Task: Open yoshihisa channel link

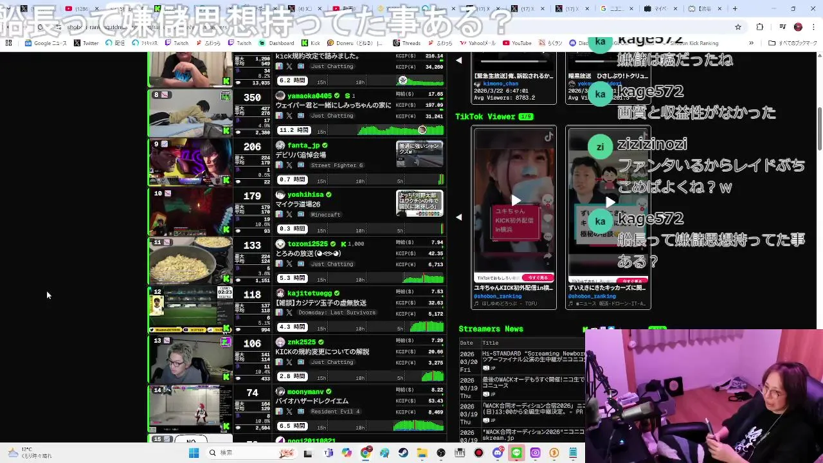Action: click(305, 195)
